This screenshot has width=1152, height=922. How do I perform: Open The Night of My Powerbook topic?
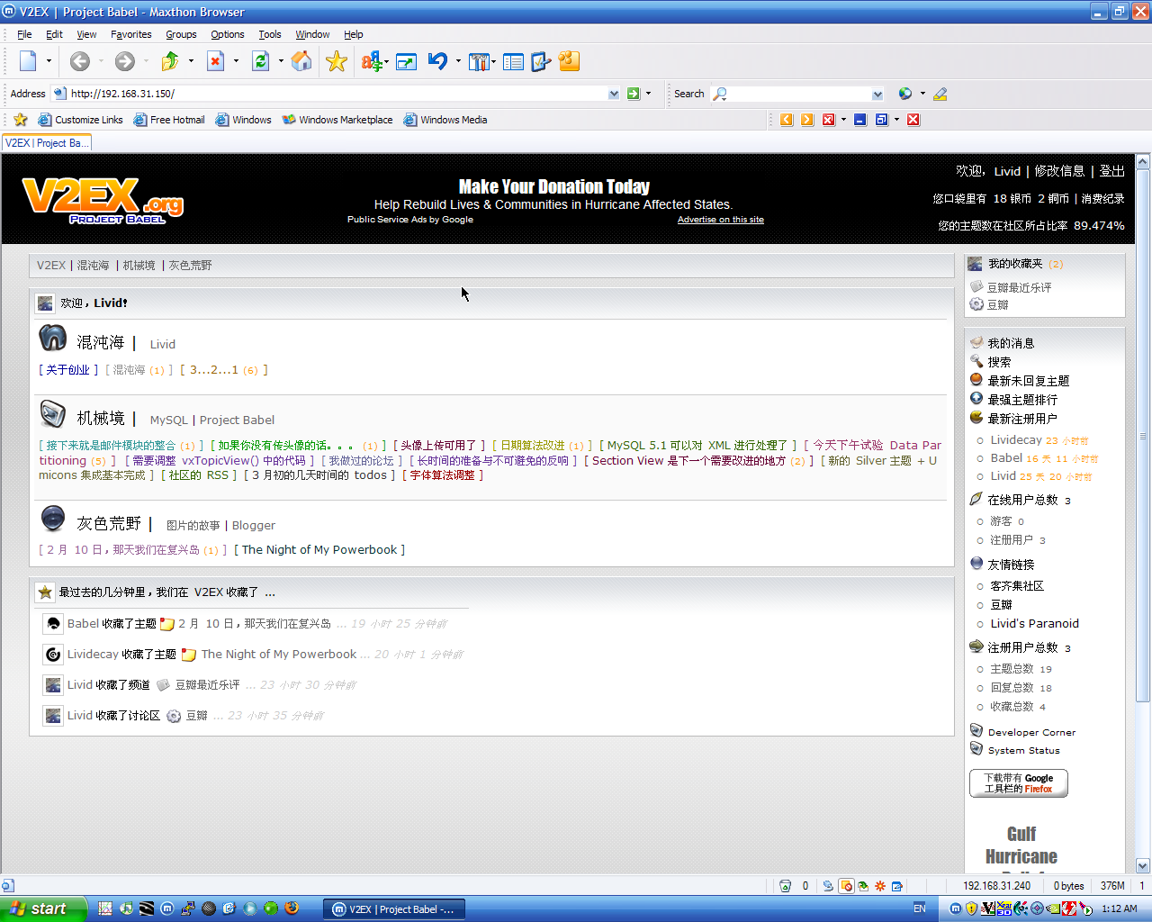pyautogui.click(x=319, y=550)
